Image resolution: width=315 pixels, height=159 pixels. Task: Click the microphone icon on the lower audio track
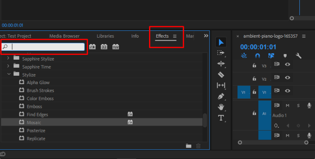309,135
